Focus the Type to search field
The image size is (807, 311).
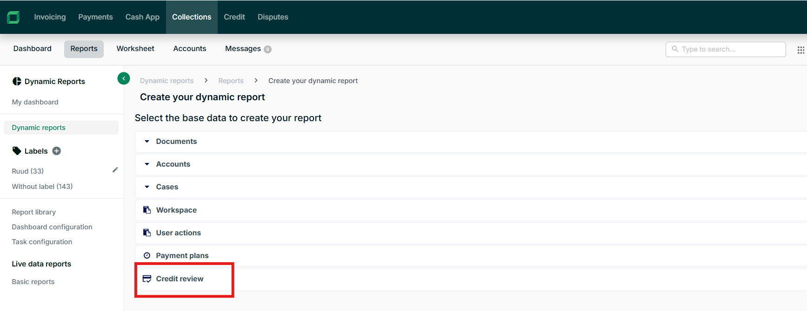(730, 49)
